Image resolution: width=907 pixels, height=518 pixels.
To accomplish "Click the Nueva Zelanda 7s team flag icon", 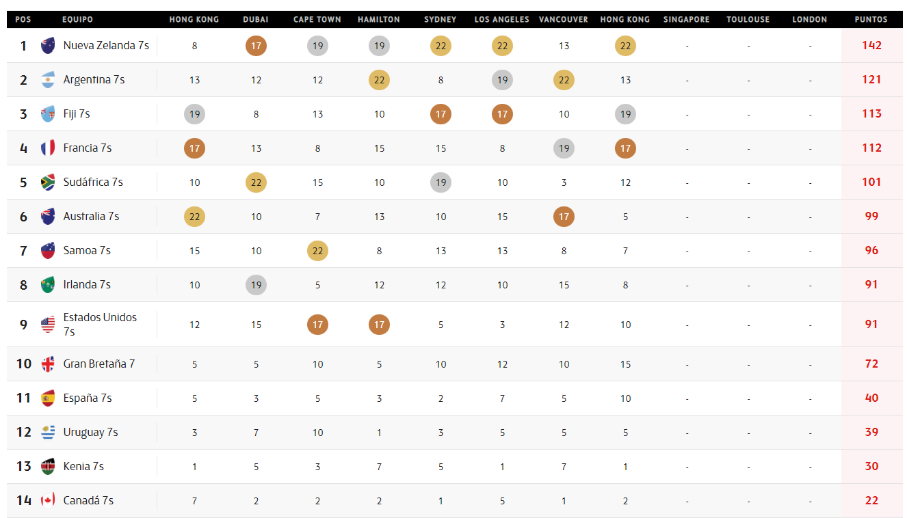I will [48, 46].
